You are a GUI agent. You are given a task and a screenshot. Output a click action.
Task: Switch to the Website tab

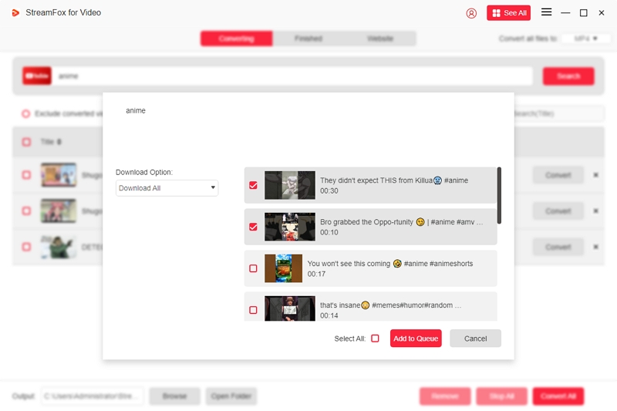380,39
